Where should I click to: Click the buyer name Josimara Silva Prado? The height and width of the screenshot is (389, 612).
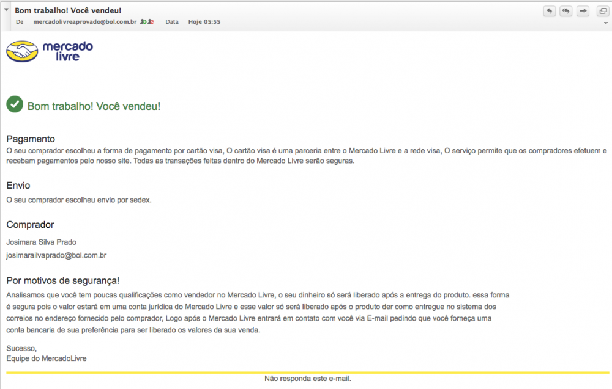(x=41, y=242)
